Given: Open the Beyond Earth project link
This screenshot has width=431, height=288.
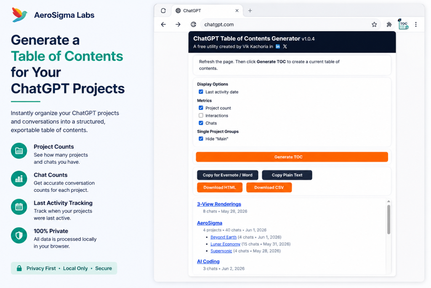Looking at the screenshot, I should pos(223,237).
